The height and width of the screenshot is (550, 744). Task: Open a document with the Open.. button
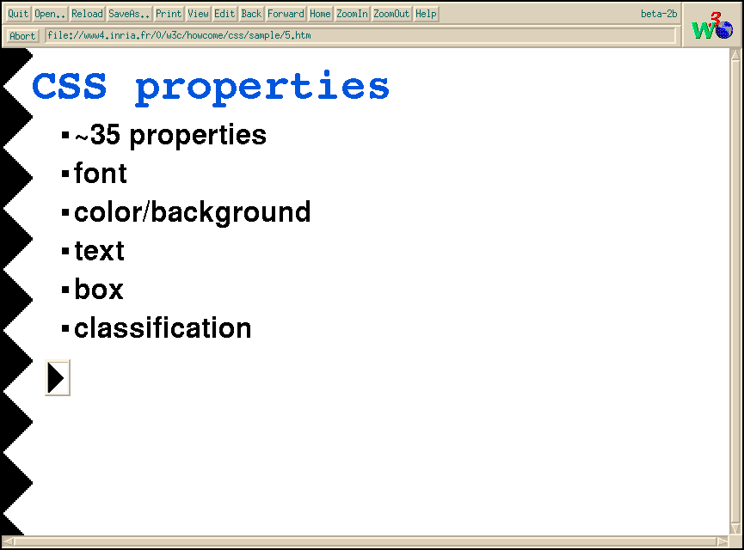[x=50, y=14]
